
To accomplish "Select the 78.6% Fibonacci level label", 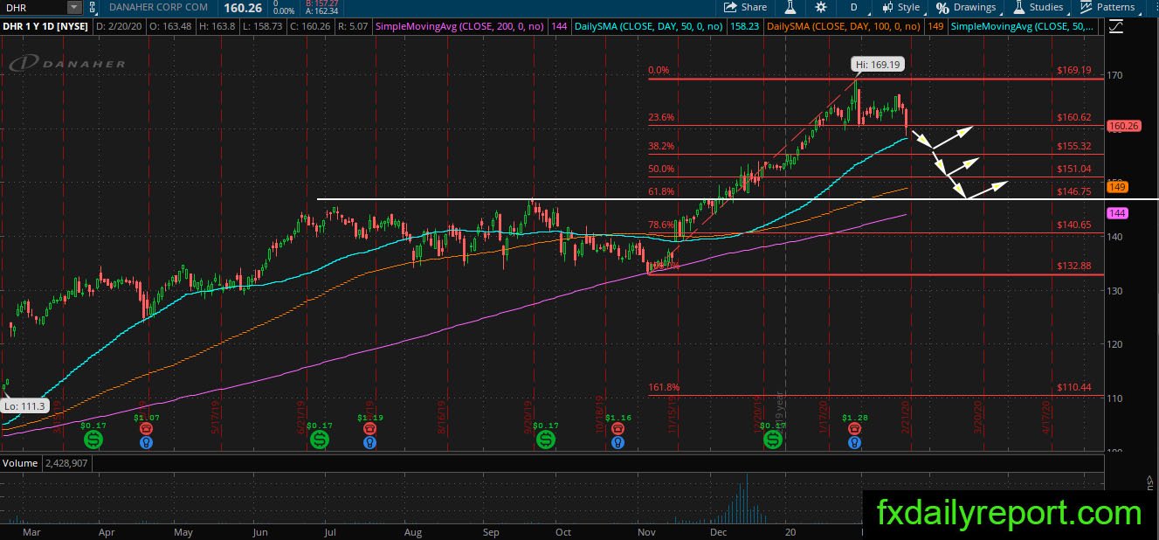I will point(661,225).
